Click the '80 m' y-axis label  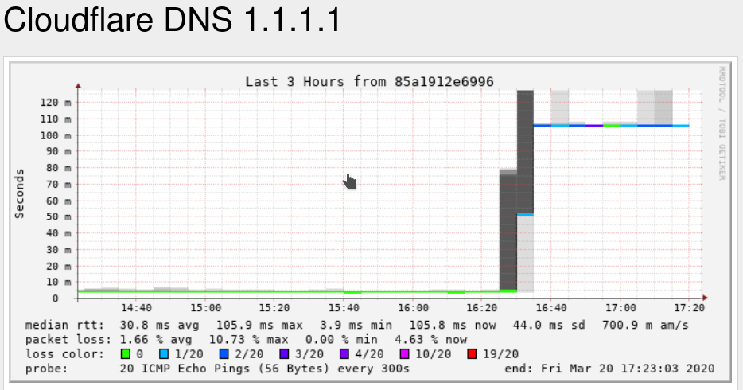pos(59,168)
